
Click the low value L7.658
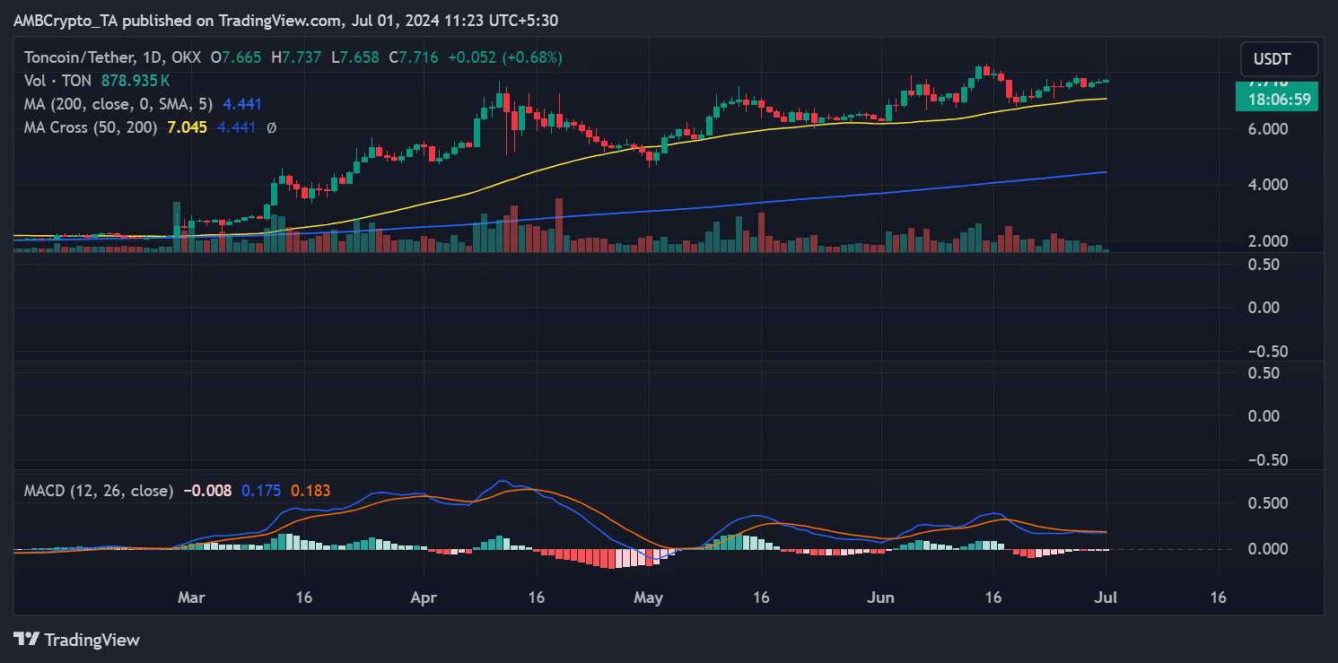pyautogui.click(x=357, y=57)
